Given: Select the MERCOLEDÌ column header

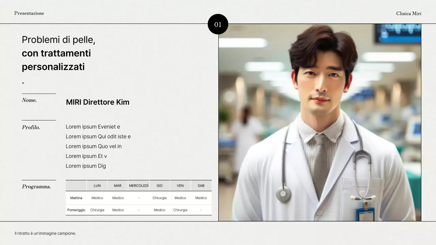Looking at the screenshot, I should click(139, 185).
